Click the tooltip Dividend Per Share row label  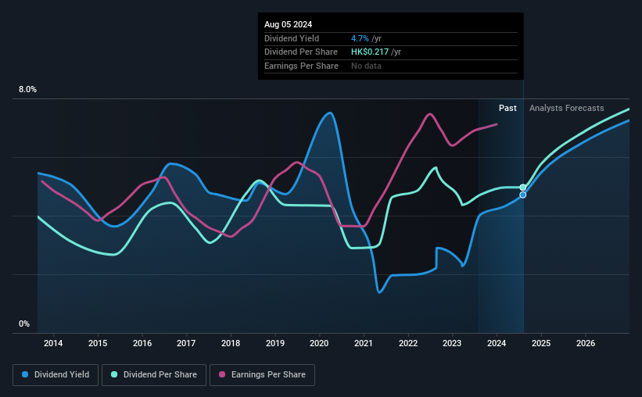[x=301, y=52]
